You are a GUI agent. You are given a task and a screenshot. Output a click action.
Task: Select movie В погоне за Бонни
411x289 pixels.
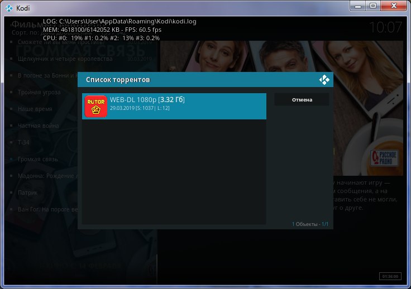(47, 75)
